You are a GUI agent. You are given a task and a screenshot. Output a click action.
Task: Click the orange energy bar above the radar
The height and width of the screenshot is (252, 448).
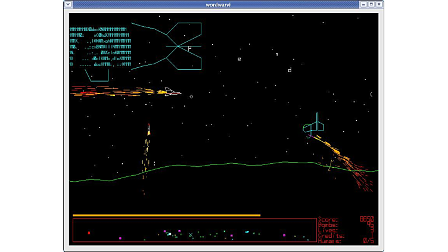pyautogui.click(x=166, y=215)
